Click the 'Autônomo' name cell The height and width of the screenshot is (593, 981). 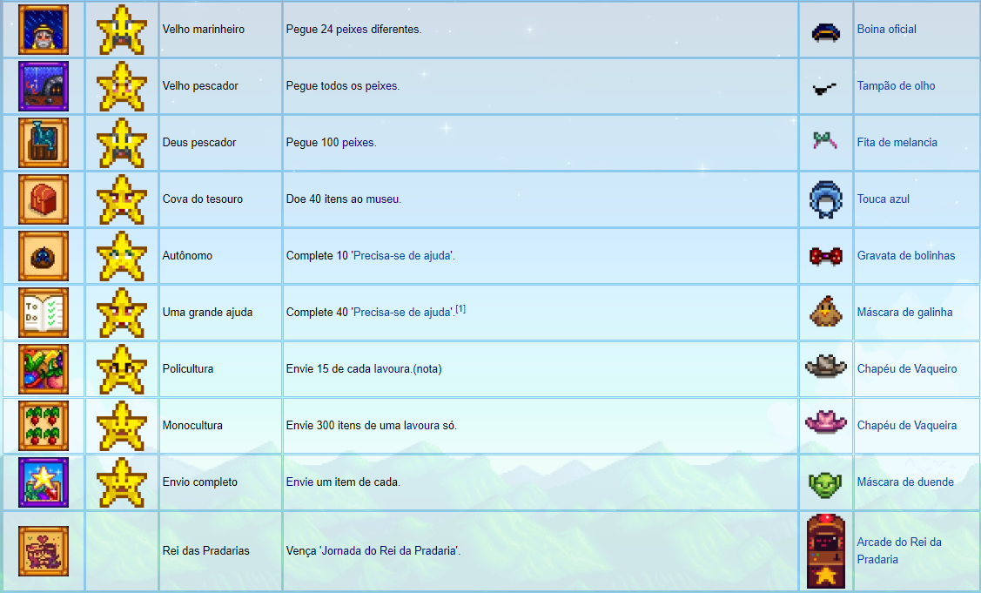pos(221,256)
